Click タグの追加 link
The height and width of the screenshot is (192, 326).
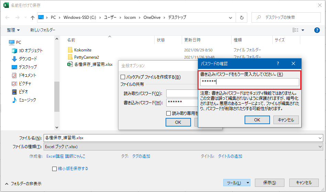(x=141, y=156)
